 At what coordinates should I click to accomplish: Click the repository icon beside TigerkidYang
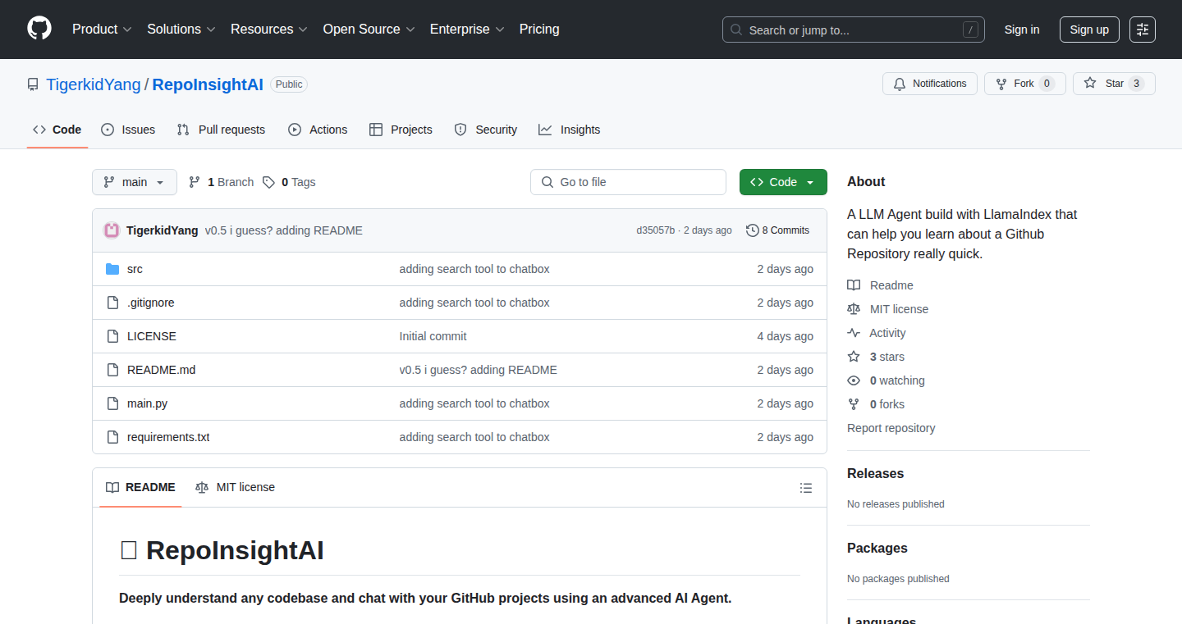(x=33, y=84)
